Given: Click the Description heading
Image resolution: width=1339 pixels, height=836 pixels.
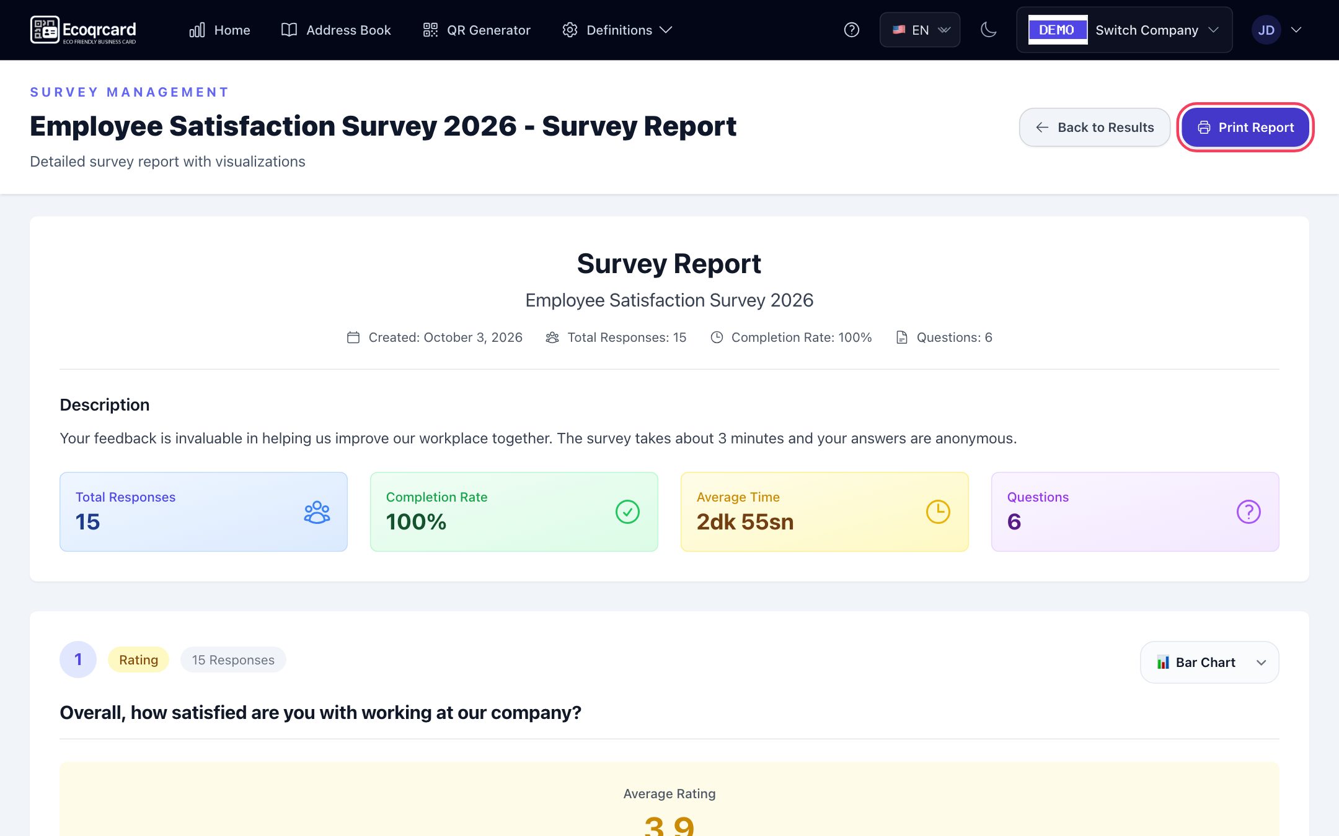Looking at the screenshot, I should point(105,405).
